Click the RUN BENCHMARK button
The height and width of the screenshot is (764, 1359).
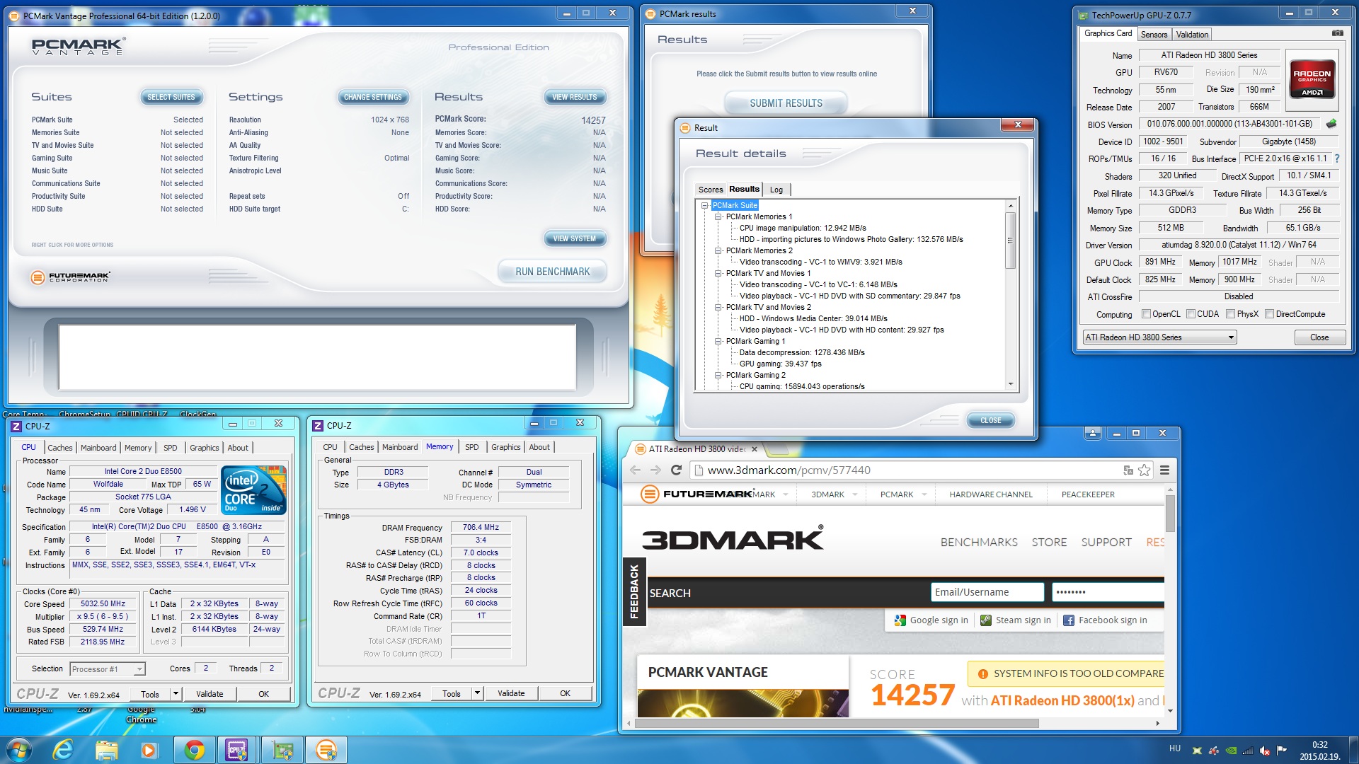tap(552, 272)
